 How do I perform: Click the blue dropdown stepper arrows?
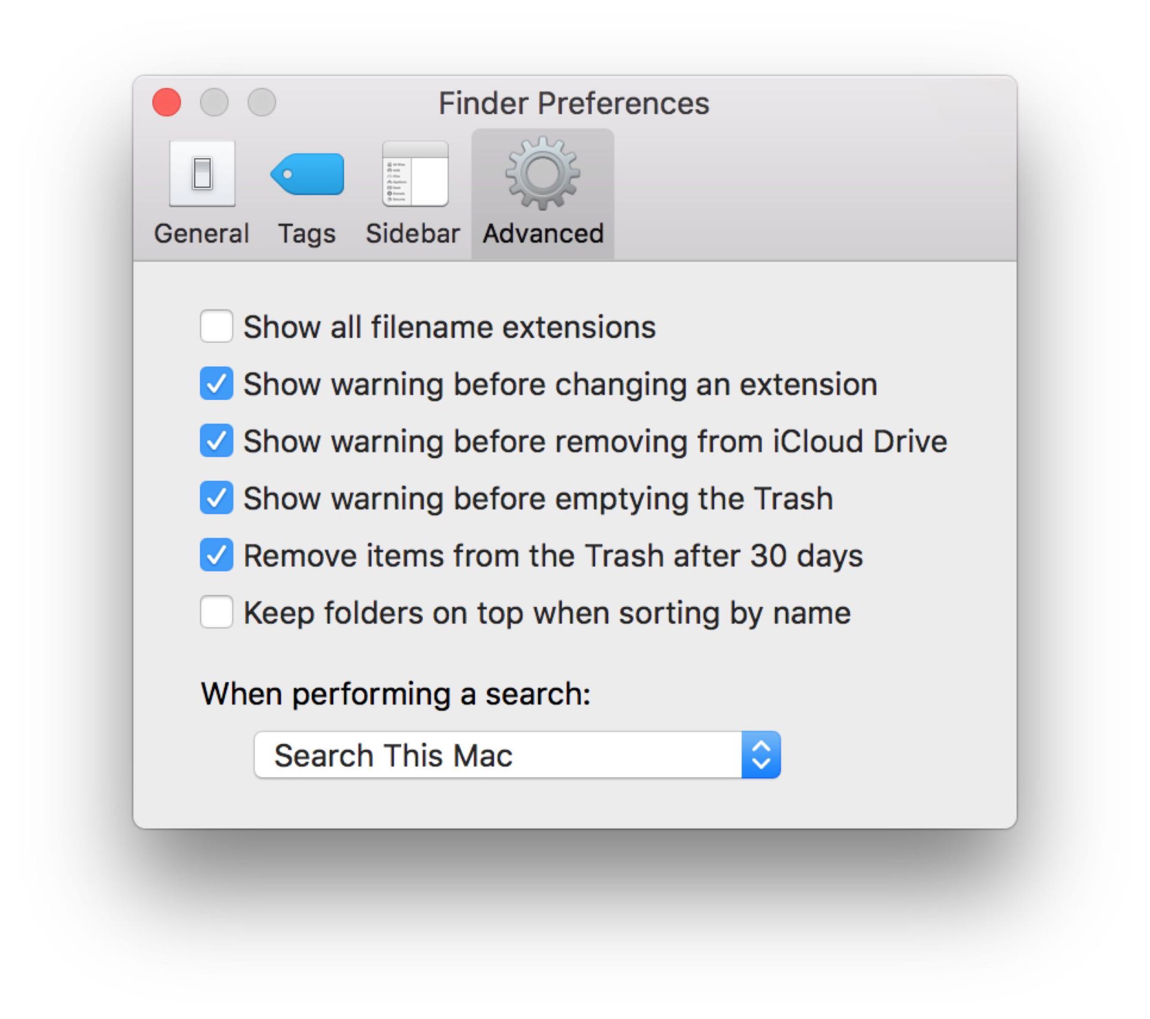[x=761, y=755]
